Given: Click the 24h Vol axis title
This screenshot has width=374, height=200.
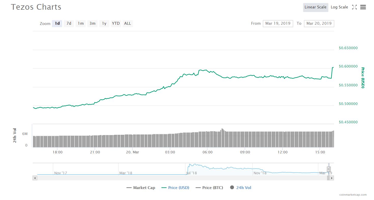Looking at the screenshot, I should point(15,135).
